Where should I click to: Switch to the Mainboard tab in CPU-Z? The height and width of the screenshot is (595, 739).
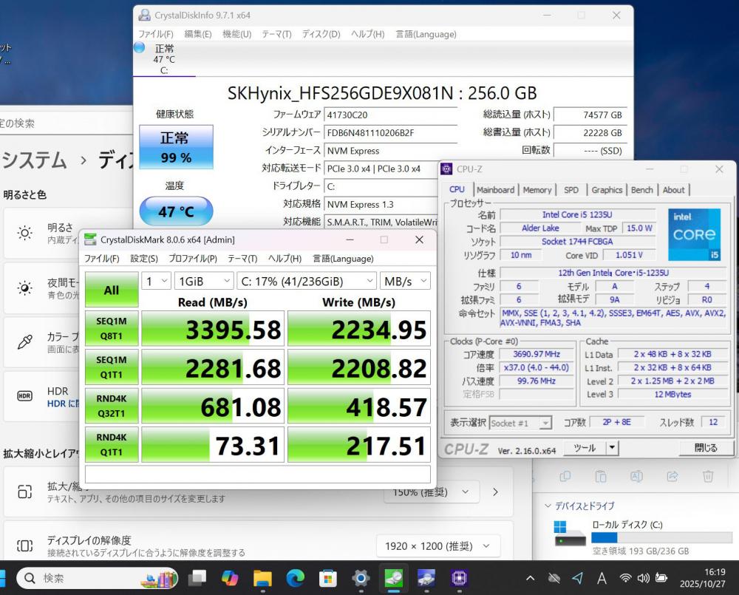pyautogui.click(x=495, y=190)
